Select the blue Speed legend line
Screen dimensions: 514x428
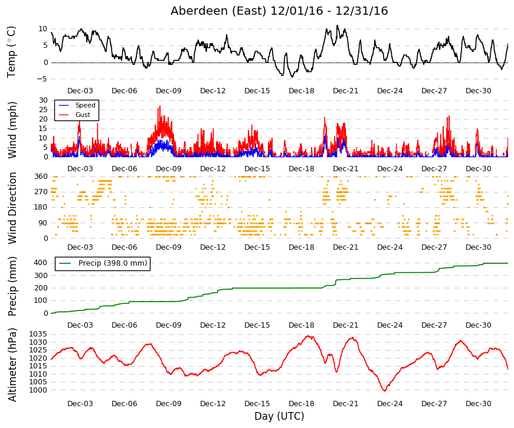[64, 105]
